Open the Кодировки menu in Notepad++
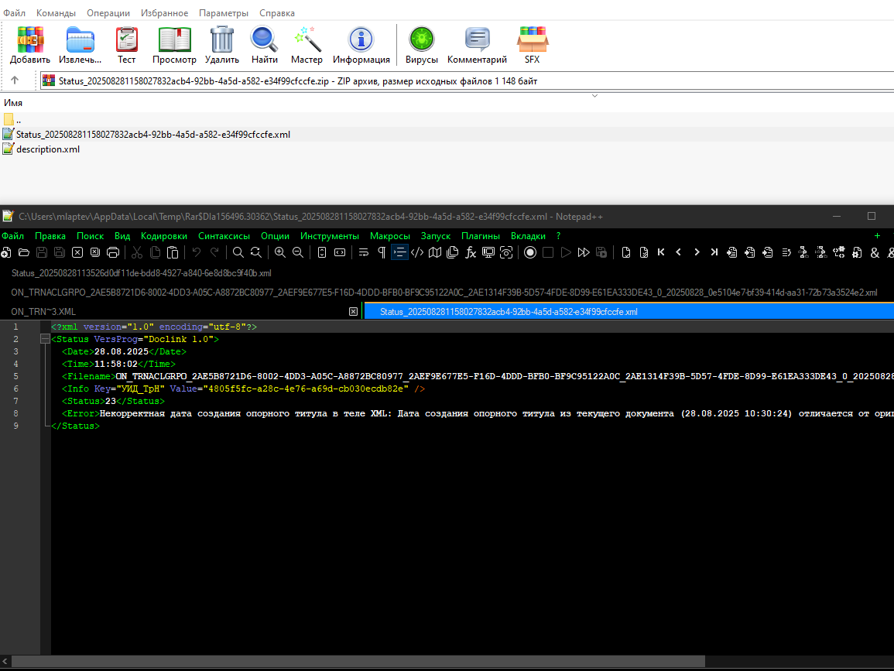Viewport: 894px width, 671px height. [163, 236]
